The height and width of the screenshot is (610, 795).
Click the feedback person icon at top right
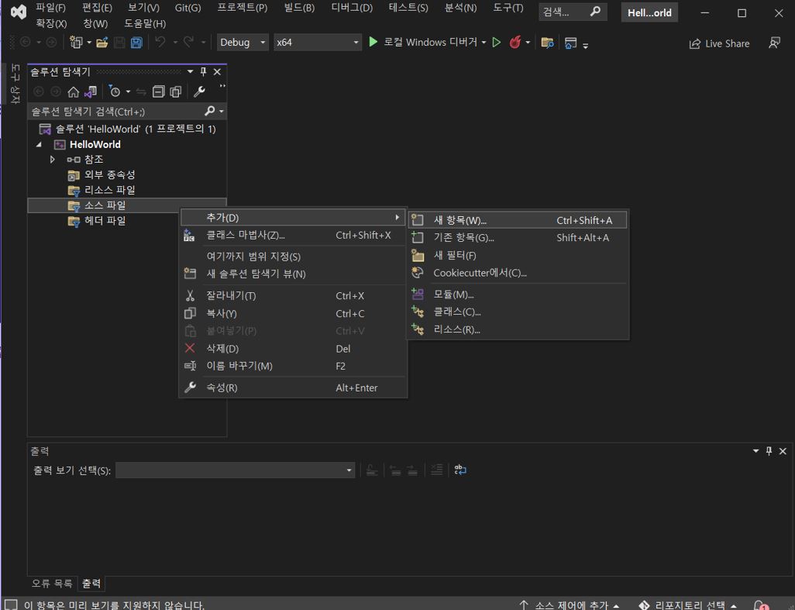pyautogui.click(x=774, y=43)
